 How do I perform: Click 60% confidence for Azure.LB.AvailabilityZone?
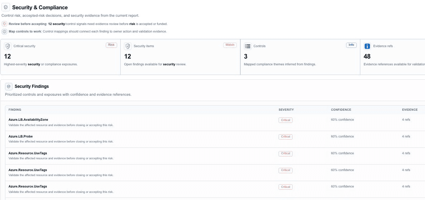342,120
